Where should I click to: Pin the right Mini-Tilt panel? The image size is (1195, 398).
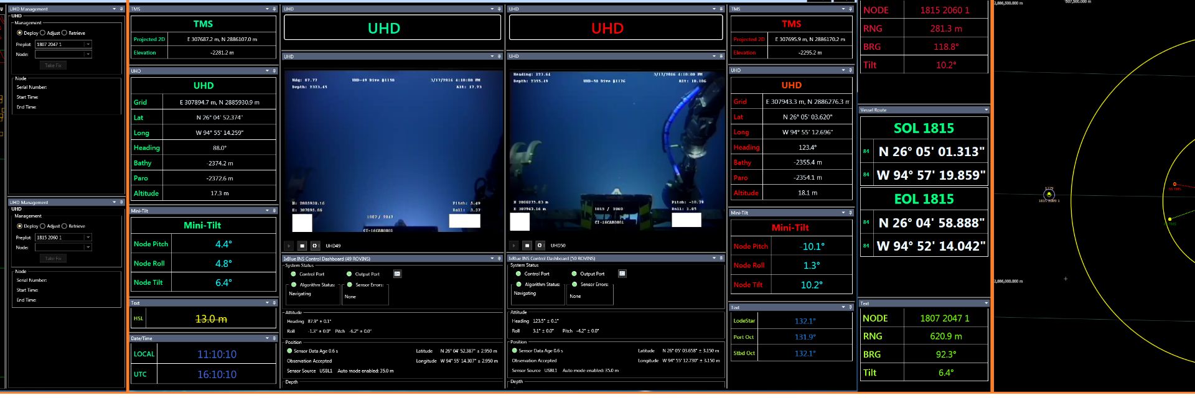pyautogui.click(x=850, y=213)
